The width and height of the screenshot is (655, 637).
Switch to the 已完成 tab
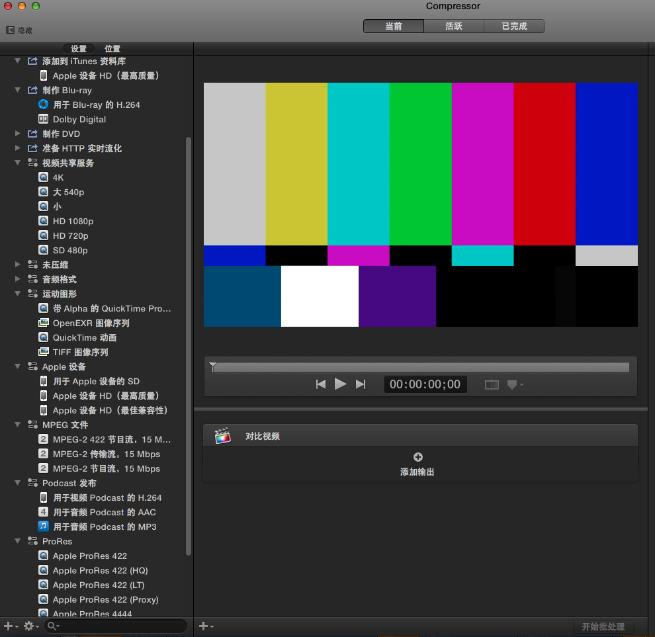[x=514, y=26]
